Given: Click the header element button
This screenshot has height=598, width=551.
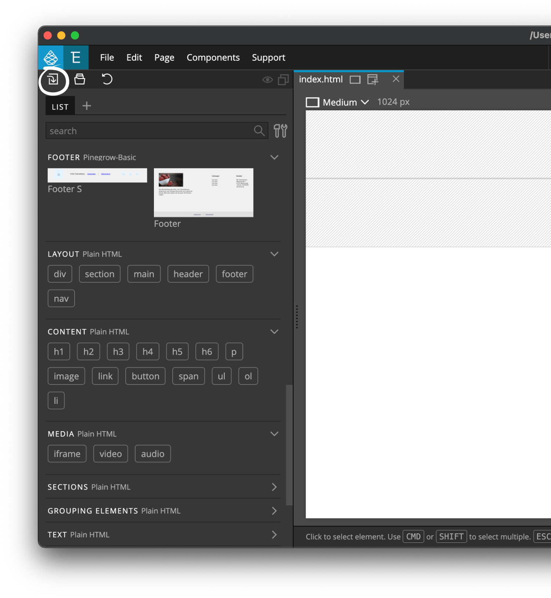Looking at the screenshot, I should 188,274.
